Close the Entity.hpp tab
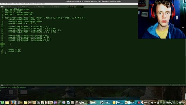 pos(34,7)
